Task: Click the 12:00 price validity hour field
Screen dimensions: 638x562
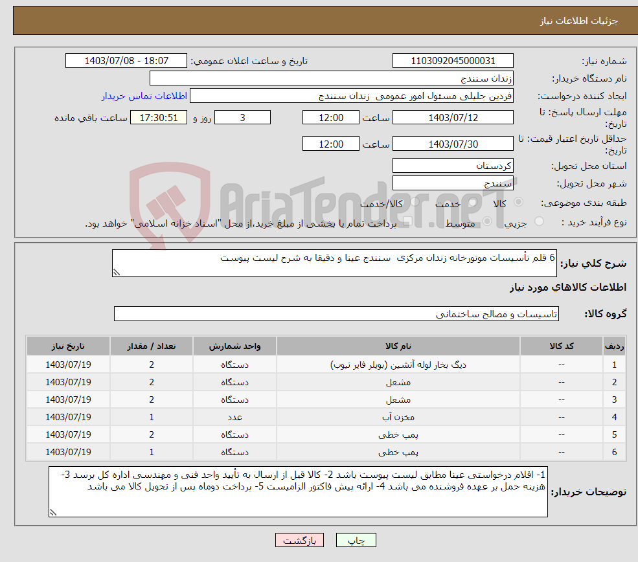Action: 331,144
